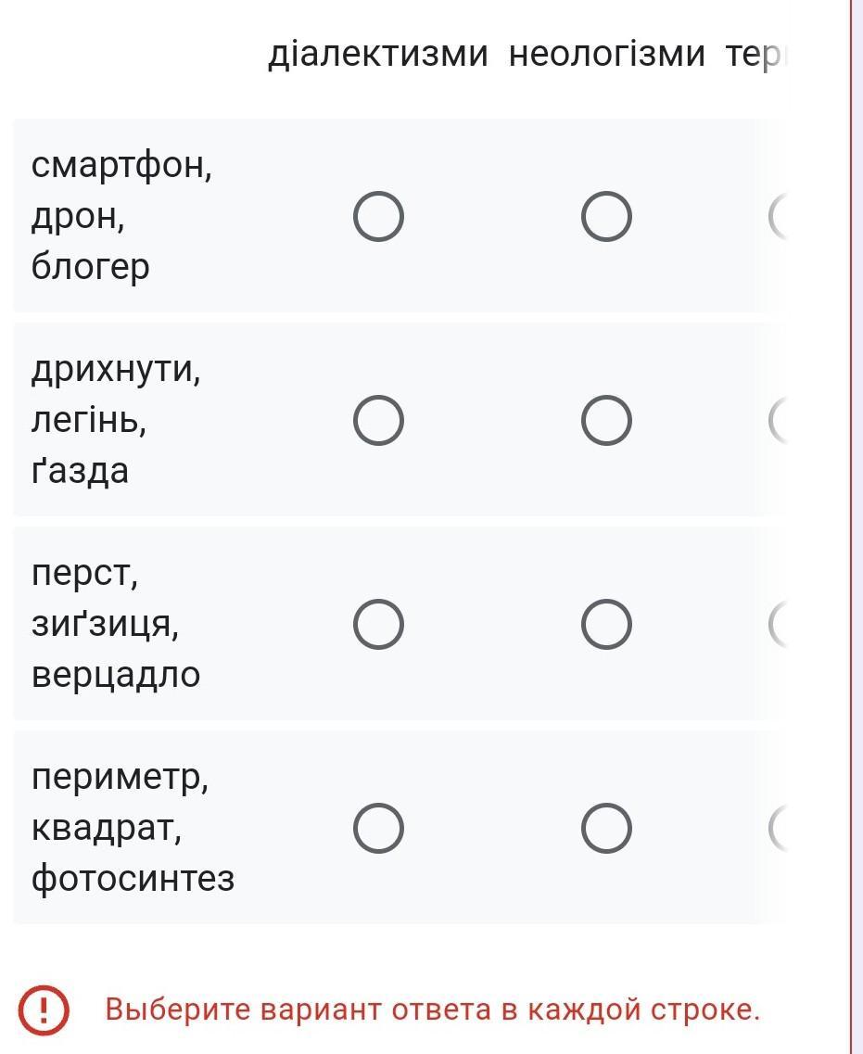Mark діалектизми for перст, зиґзиця, верцадло

[378, 624]
